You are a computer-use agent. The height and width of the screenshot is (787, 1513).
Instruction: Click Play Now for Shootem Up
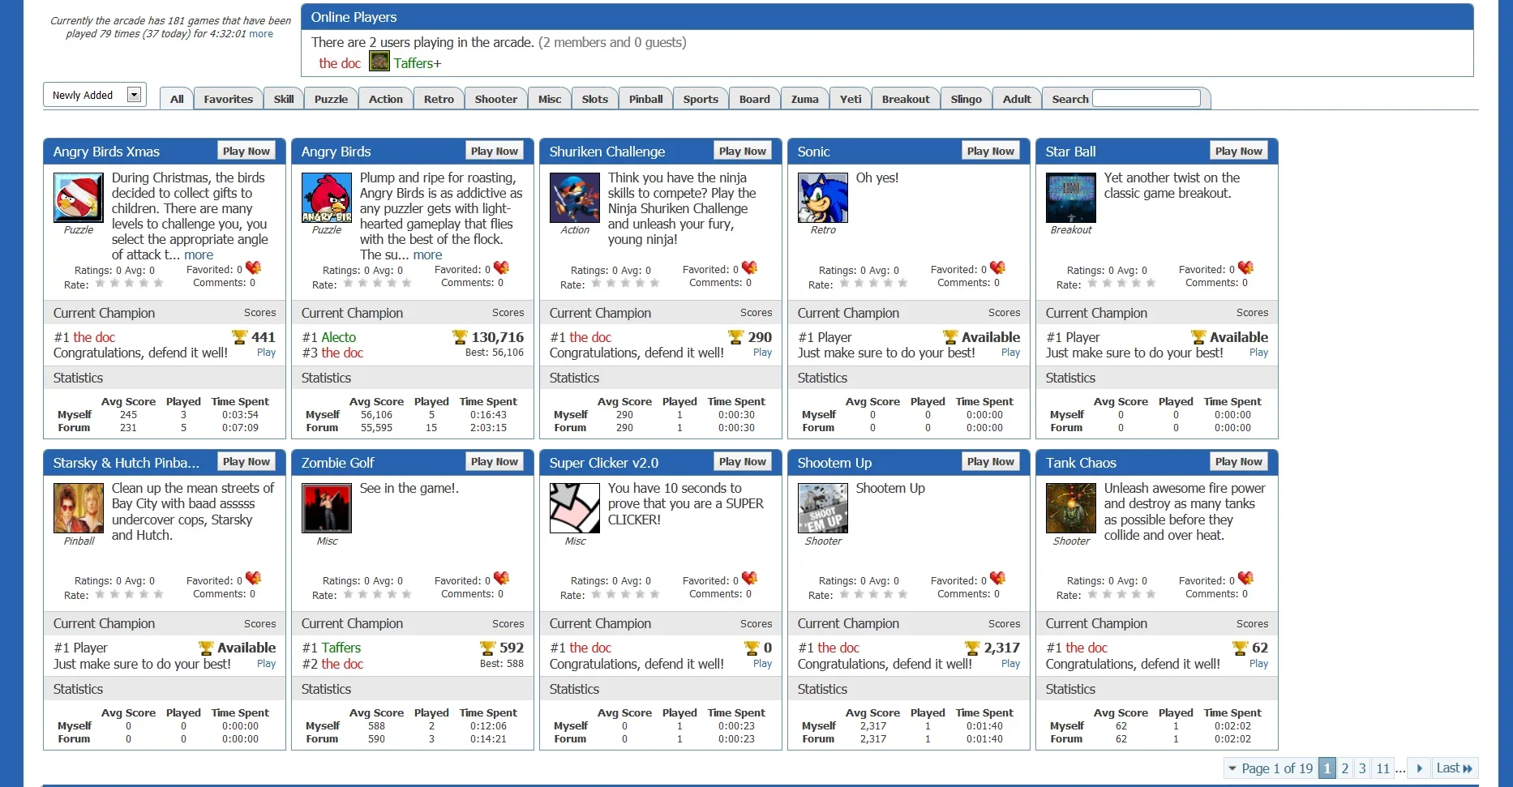990,462
